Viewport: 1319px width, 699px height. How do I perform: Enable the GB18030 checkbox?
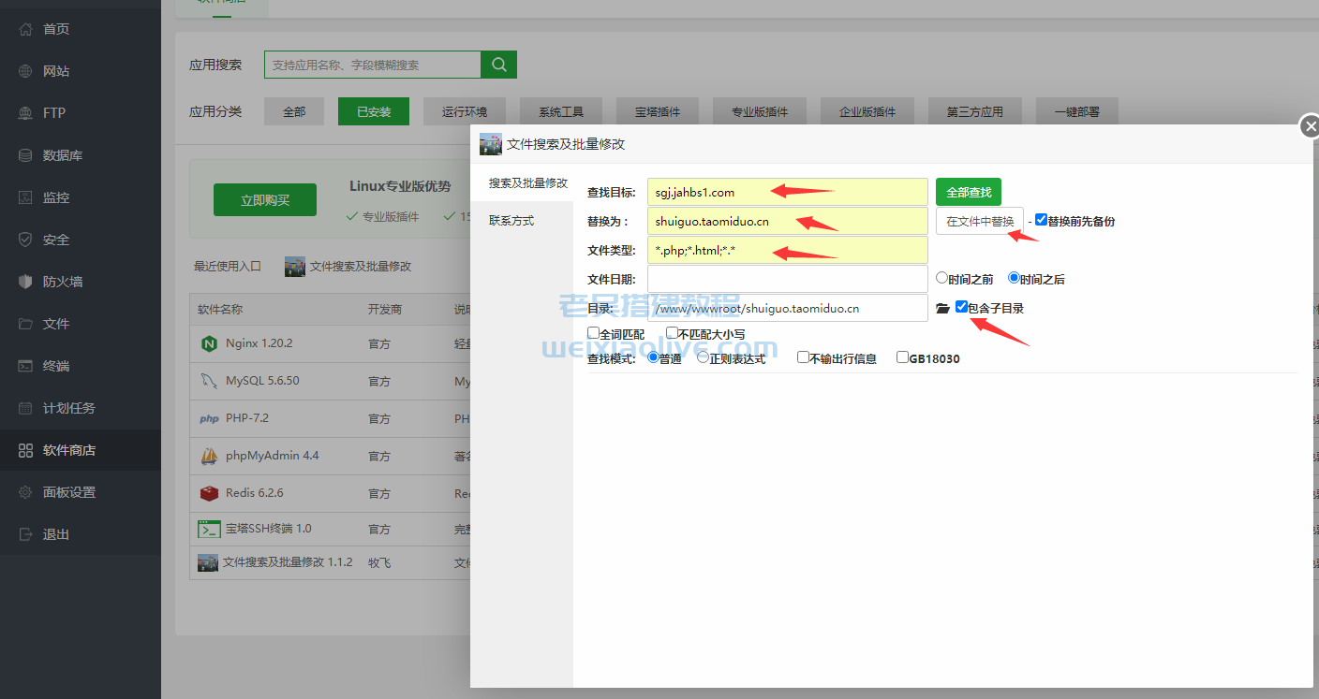tap(902, 357)
